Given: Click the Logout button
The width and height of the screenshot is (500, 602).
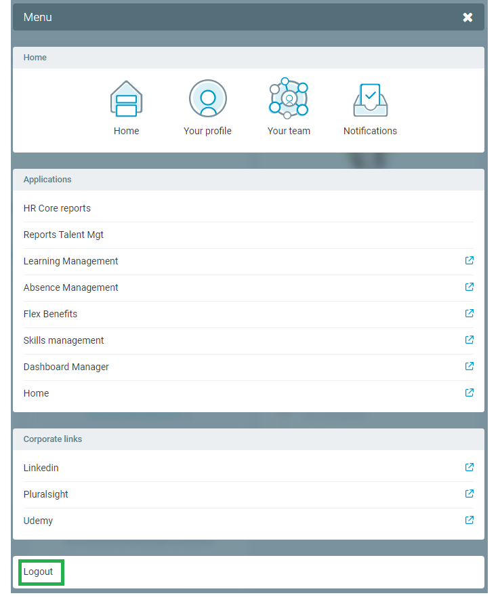Looking at the screenshot, I should coord(39,571).
